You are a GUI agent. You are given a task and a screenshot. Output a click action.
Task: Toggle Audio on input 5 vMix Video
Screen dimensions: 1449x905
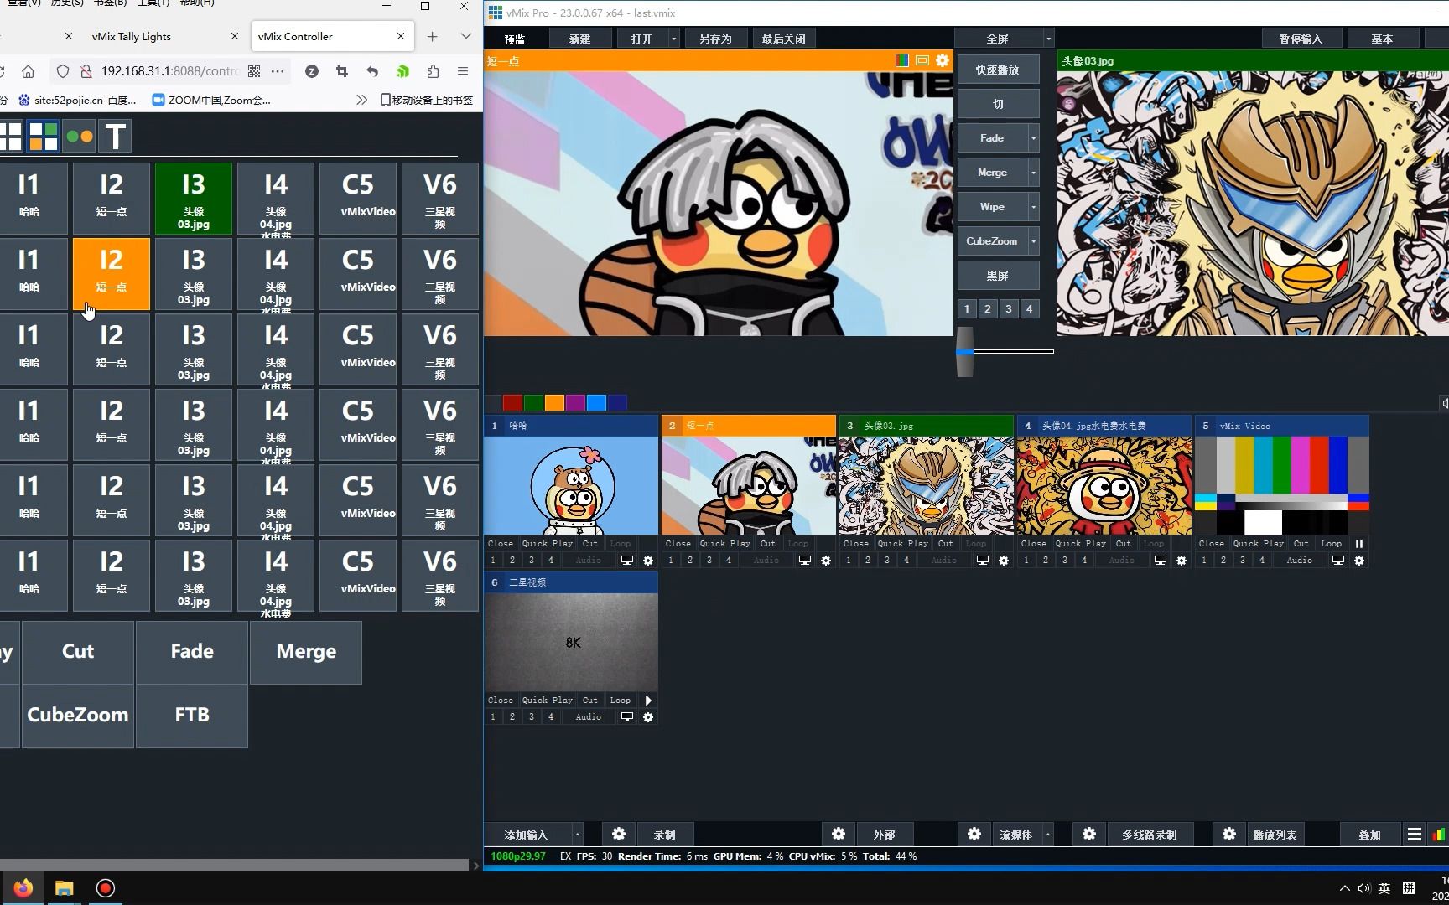[1300, 561]
